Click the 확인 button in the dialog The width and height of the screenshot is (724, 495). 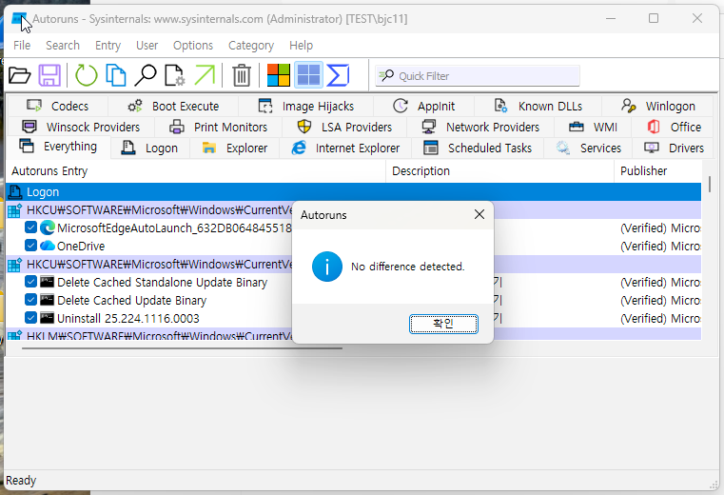443,324
